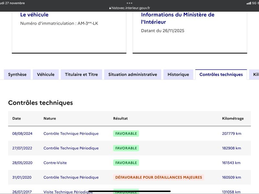This screenshot has height=194, width=259.
Task: Click the Kilométrage column header
Action: tap(233, 118)
